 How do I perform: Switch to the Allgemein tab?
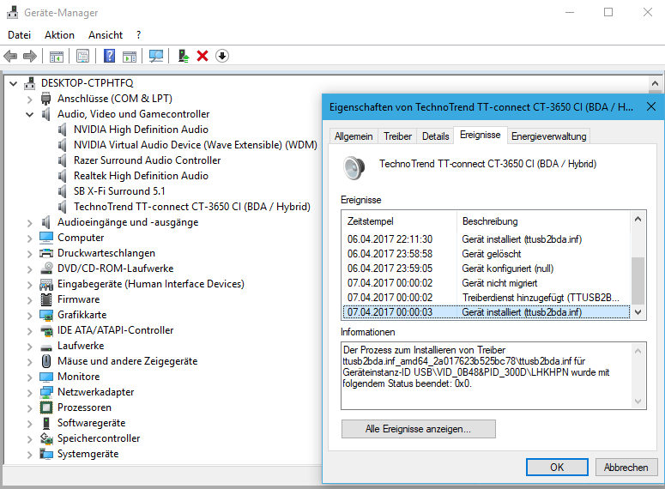(x=354, y=136)
